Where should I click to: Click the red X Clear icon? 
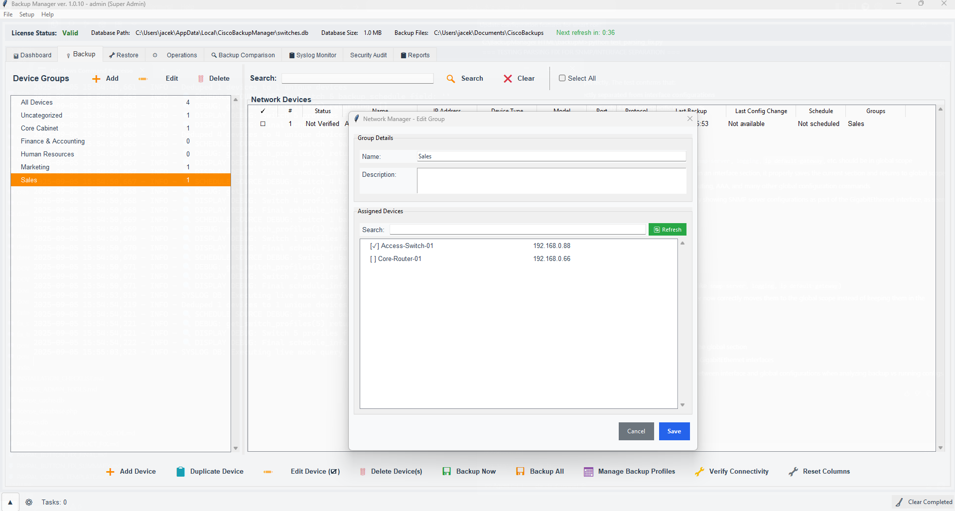click(508, 79)
